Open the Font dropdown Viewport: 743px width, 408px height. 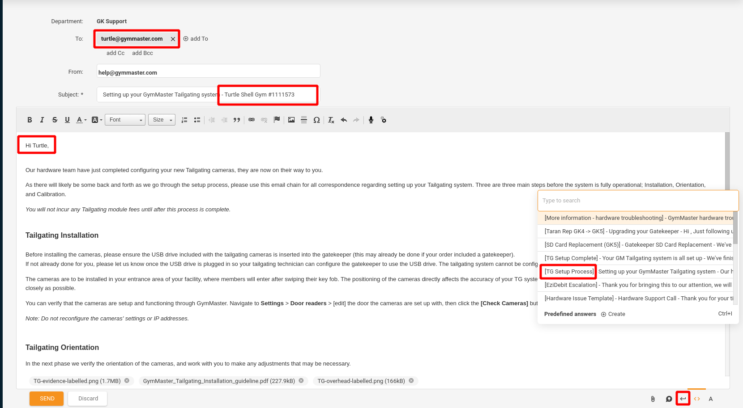tap(125, 120)
